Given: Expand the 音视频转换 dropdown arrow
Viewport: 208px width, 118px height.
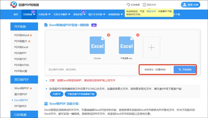Looking at the screenshot, I should (x=122, y=15).
